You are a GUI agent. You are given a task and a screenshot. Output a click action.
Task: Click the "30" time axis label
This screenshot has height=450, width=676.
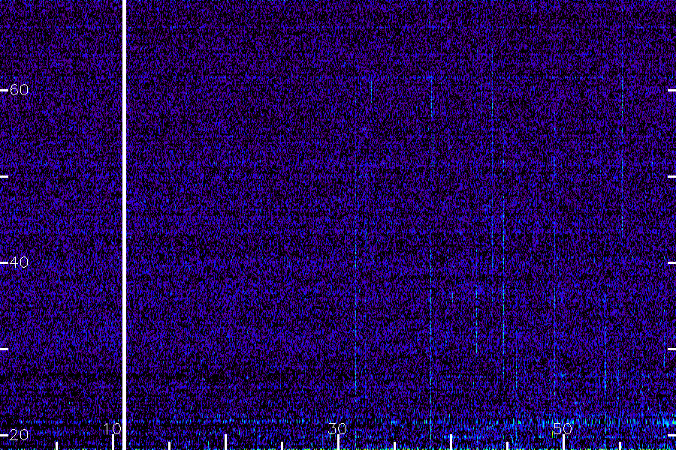coord(337,429)
